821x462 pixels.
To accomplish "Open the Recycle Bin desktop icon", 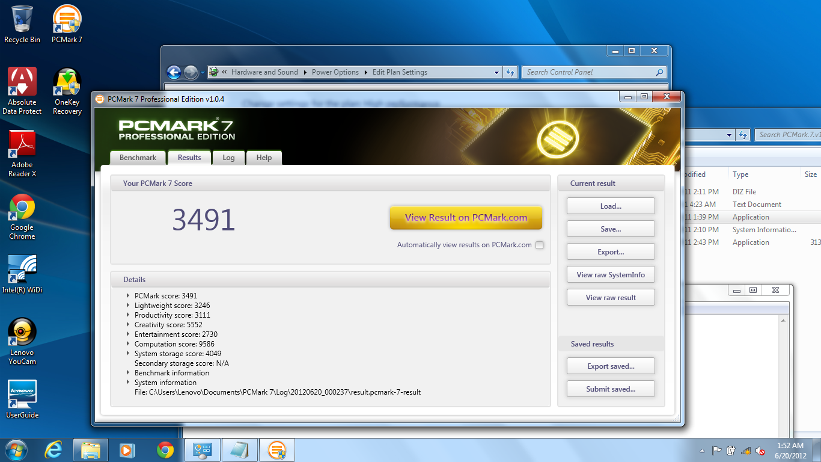I will pos(22,25).
